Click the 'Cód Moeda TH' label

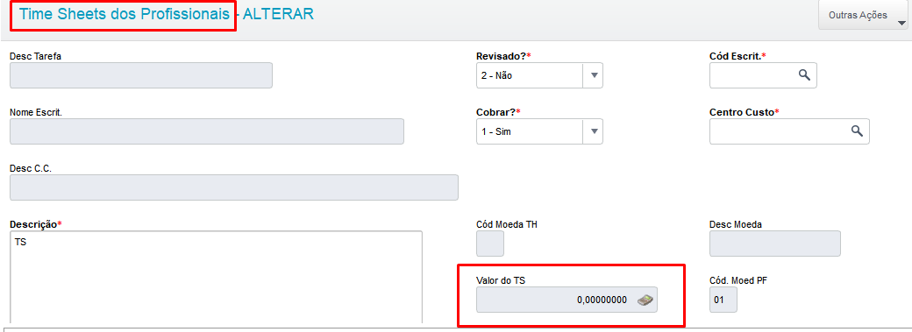pyautogui.click(x=507, y=224)
